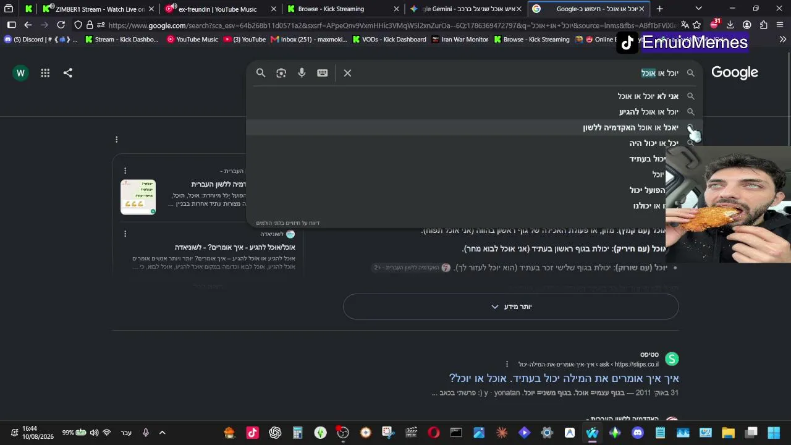791x445 pixels.
Task: Open the more options menu for Stips result
Action: (507, 365)
